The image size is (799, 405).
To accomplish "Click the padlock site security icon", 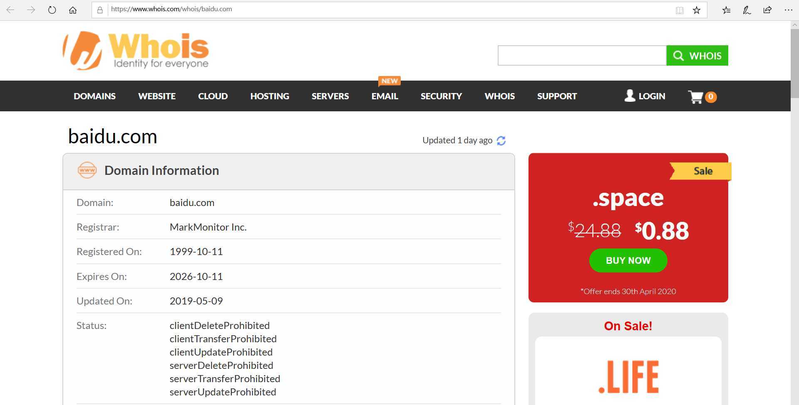I will [x=100, y=10].
